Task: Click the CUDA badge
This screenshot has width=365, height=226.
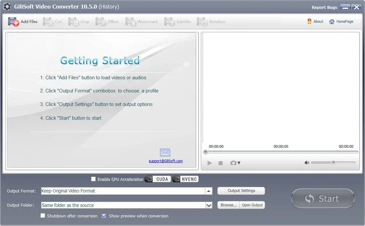Action: (158, 179)
